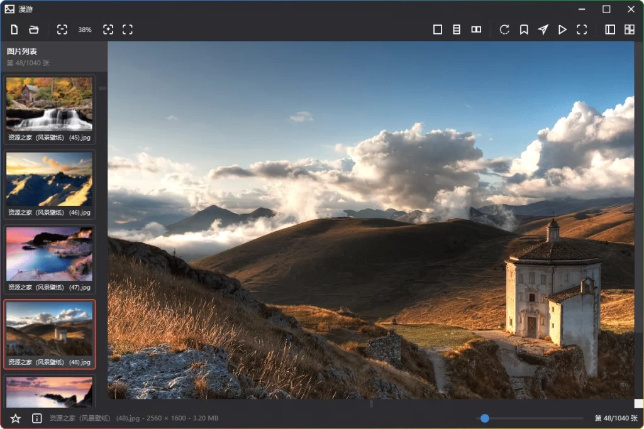Fit image to the window
The image size is (644, 429).
pos(128,29)
